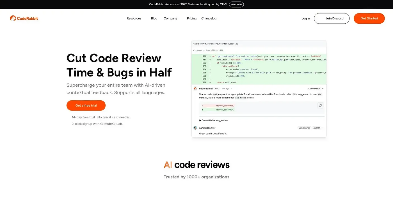This screenshot has width=393, height=205.
Task: Click the Join Discord button
Action: [332, 18]
